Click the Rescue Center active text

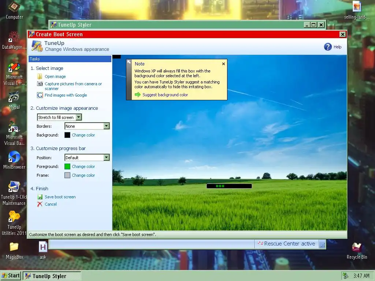[x=289, y=243]
